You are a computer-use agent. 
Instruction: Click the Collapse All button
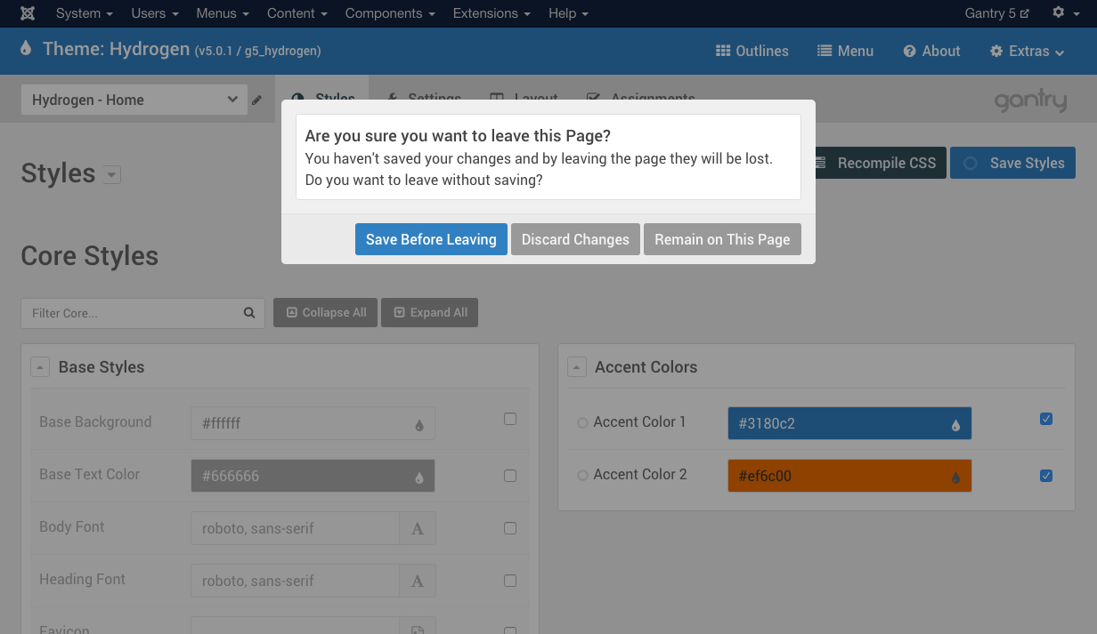click(x=325, y=312)
